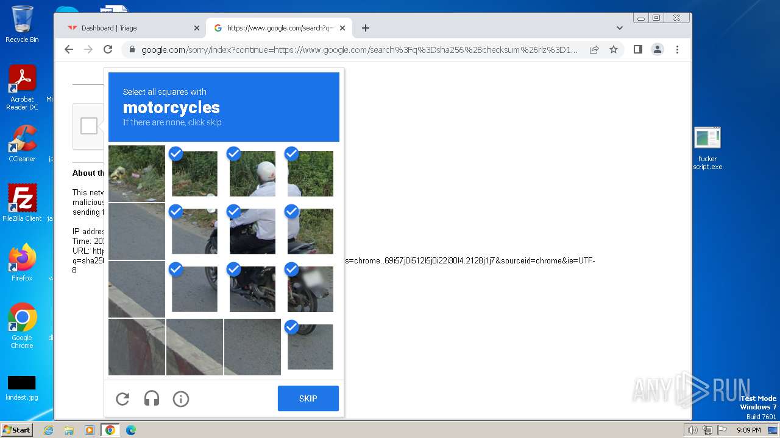Screen dimensions: 780x438
Task: Open the Recycle Bin desktop icon
Action: coord(22,24)
